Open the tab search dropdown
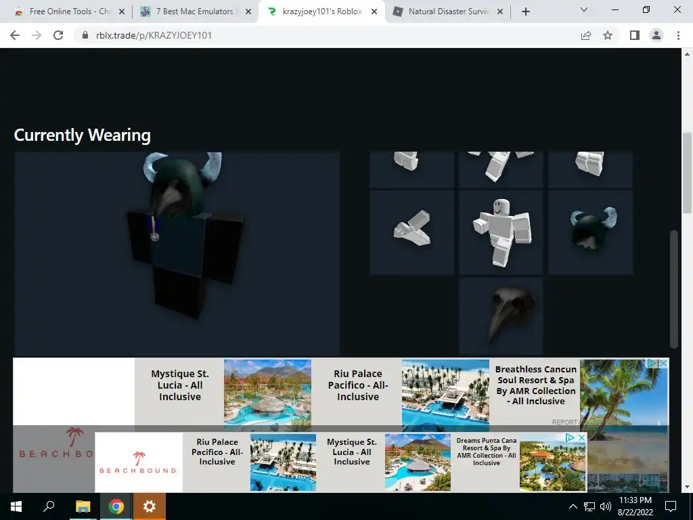 584,9
